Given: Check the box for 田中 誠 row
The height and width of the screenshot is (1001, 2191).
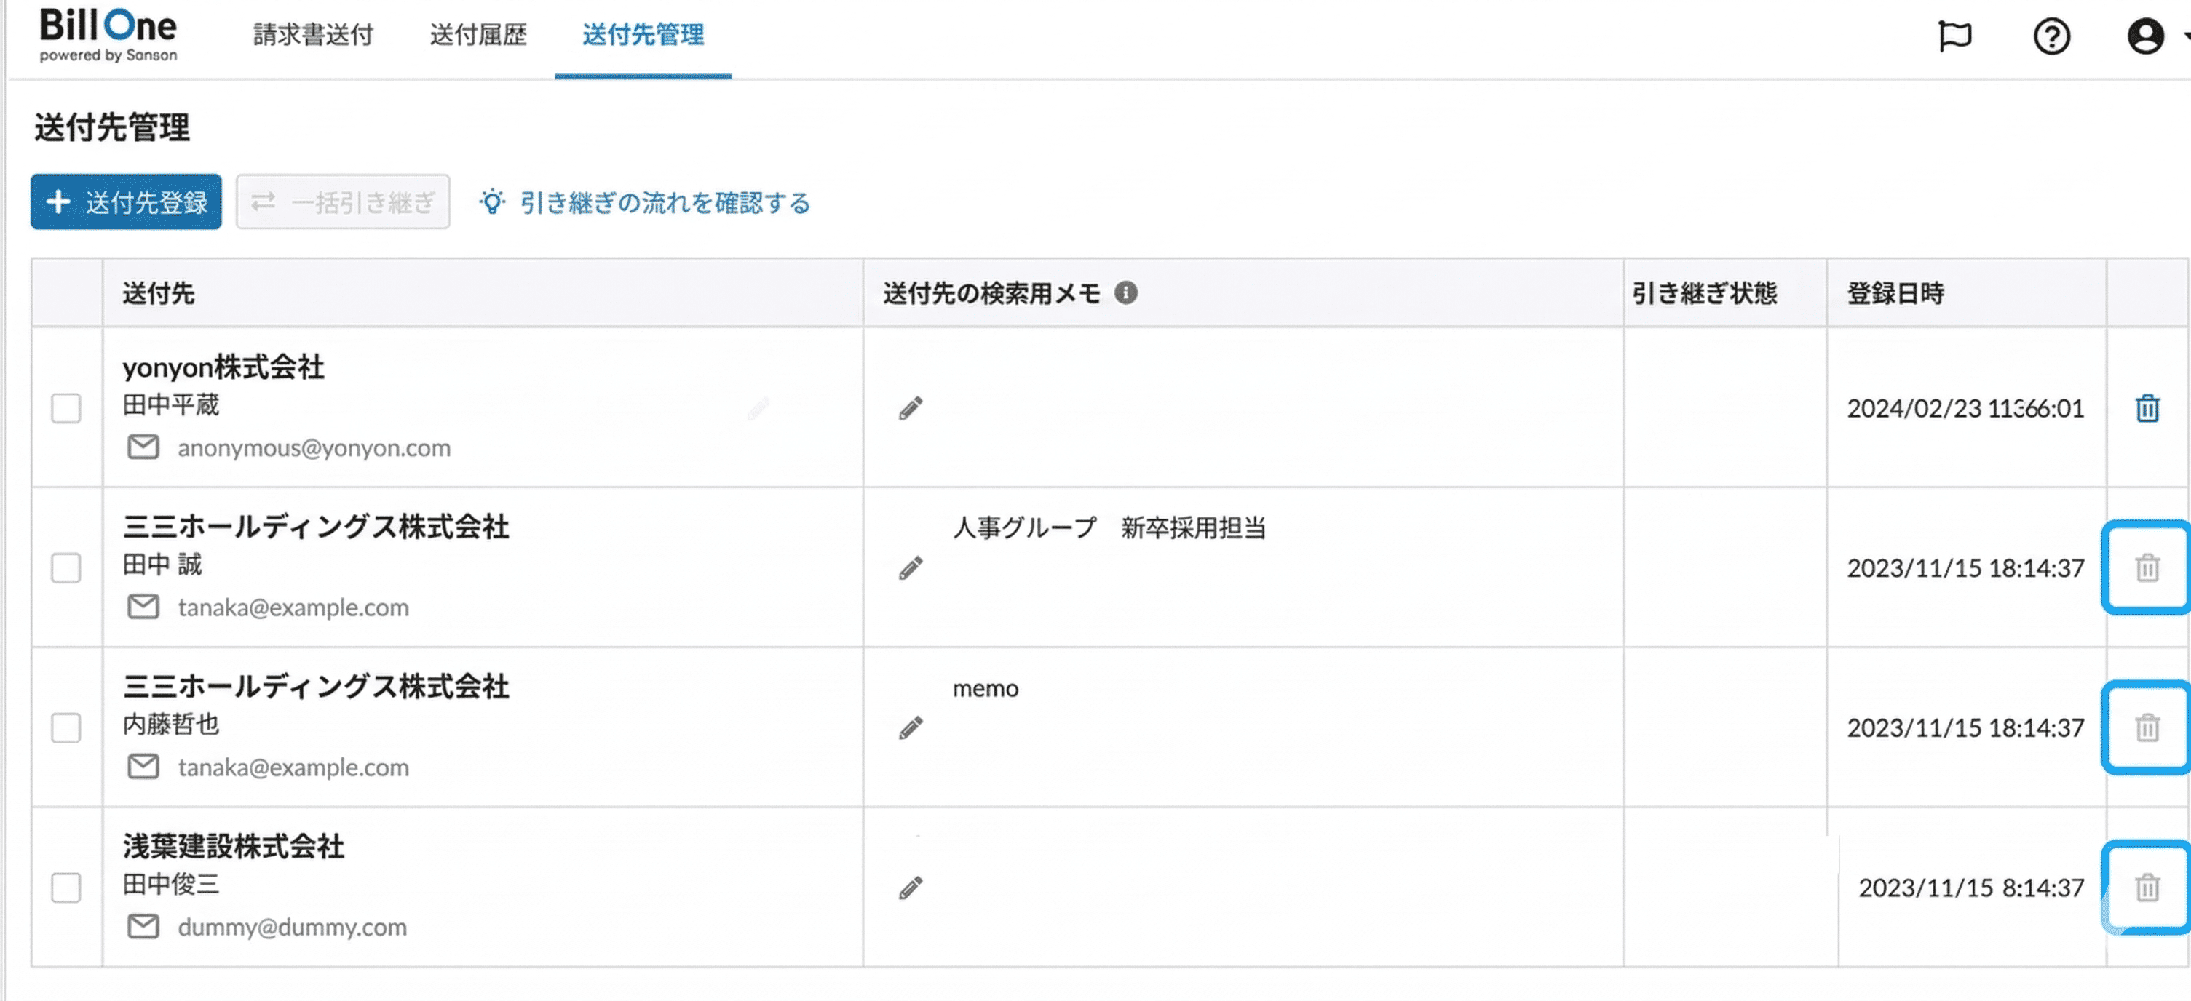Looking at the screenshot, I should [x=66, y=567].
